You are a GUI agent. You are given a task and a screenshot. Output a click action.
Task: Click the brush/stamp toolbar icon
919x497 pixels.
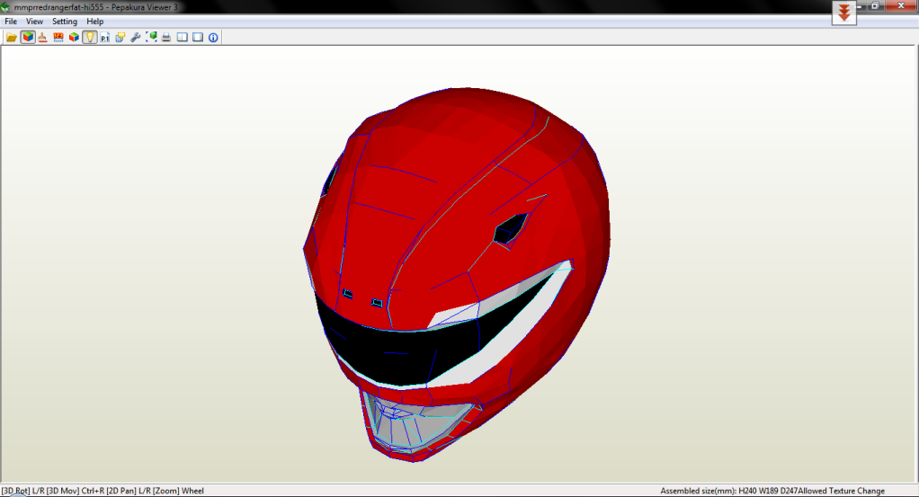[43, 38]
